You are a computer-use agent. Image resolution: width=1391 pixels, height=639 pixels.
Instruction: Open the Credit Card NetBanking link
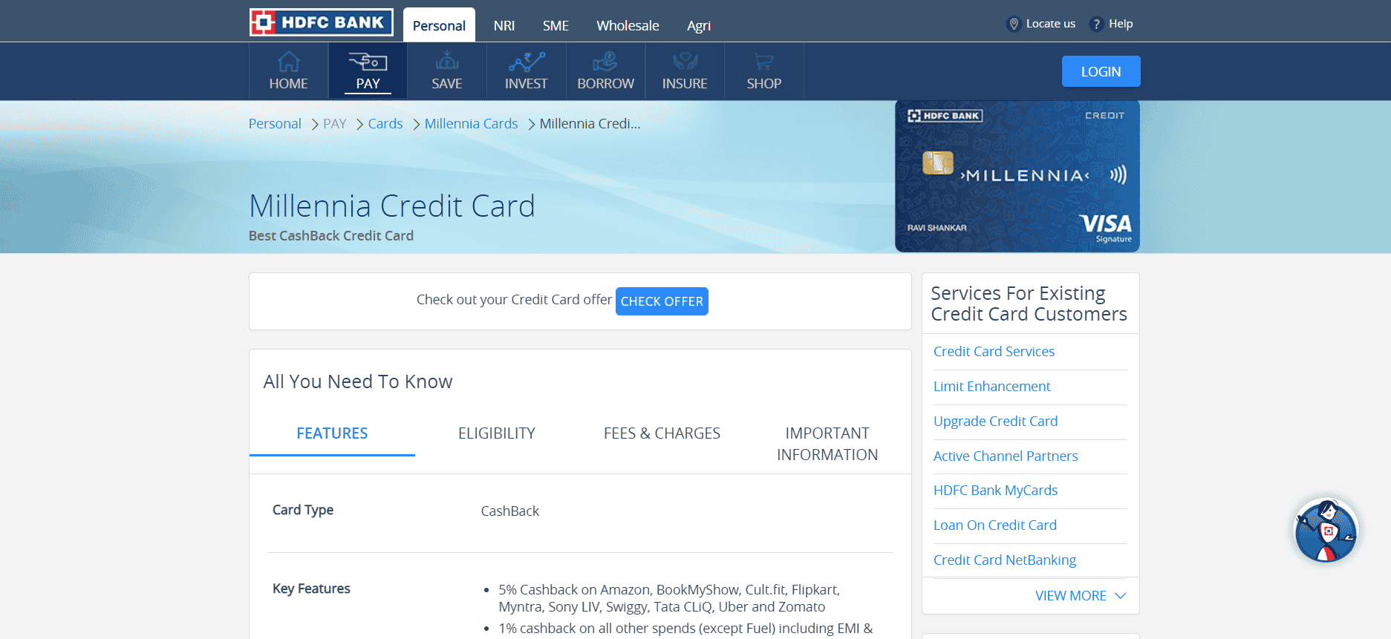click(1004, 560)
